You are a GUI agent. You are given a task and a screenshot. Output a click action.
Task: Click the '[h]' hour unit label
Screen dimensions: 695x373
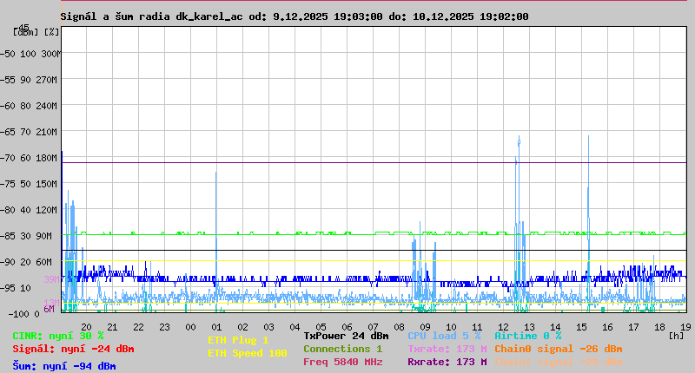[x=677, y=337]
